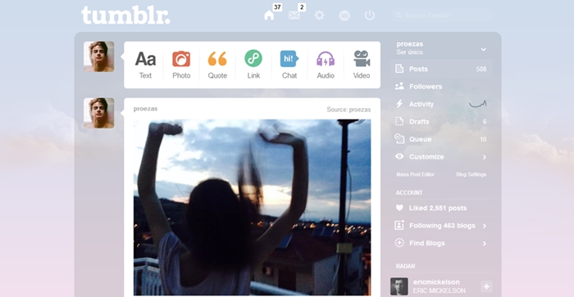This screenshot has height=297, width=574.
Task: Create a new Quote post
Action: tap(217, 65)
